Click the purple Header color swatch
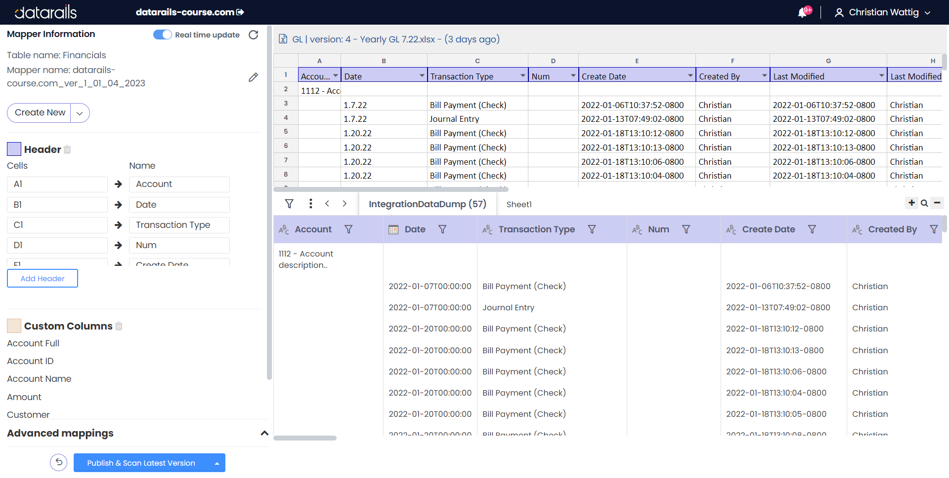949x478 pixels. [14, 149]
